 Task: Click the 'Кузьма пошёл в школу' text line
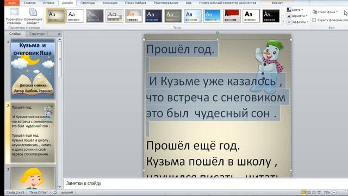tap(212, 162)
